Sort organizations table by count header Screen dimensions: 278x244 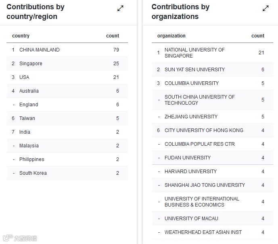point(258,36)
